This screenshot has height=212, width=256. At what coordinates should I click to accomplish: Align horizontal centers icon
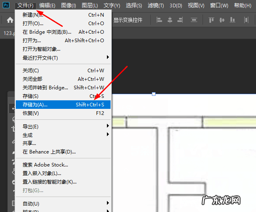tap(170, 20)
